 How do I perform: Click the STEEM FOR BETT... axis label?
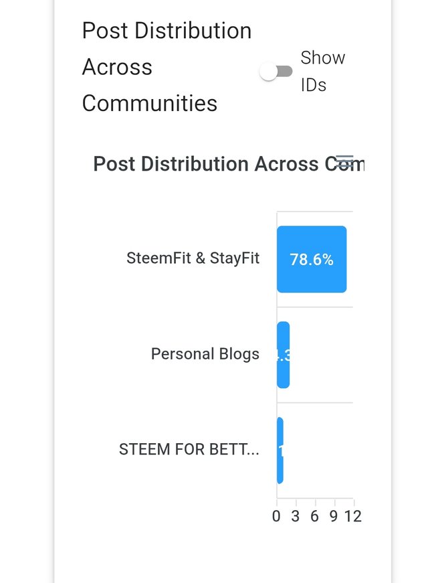tap(189, 449)
